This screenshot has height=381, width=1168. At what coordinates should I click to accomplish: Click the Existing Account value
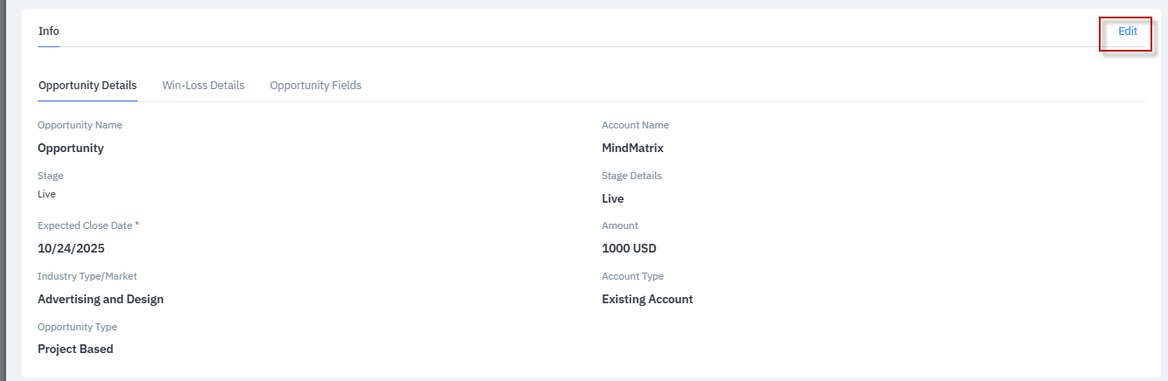click(x=647, y=299)
